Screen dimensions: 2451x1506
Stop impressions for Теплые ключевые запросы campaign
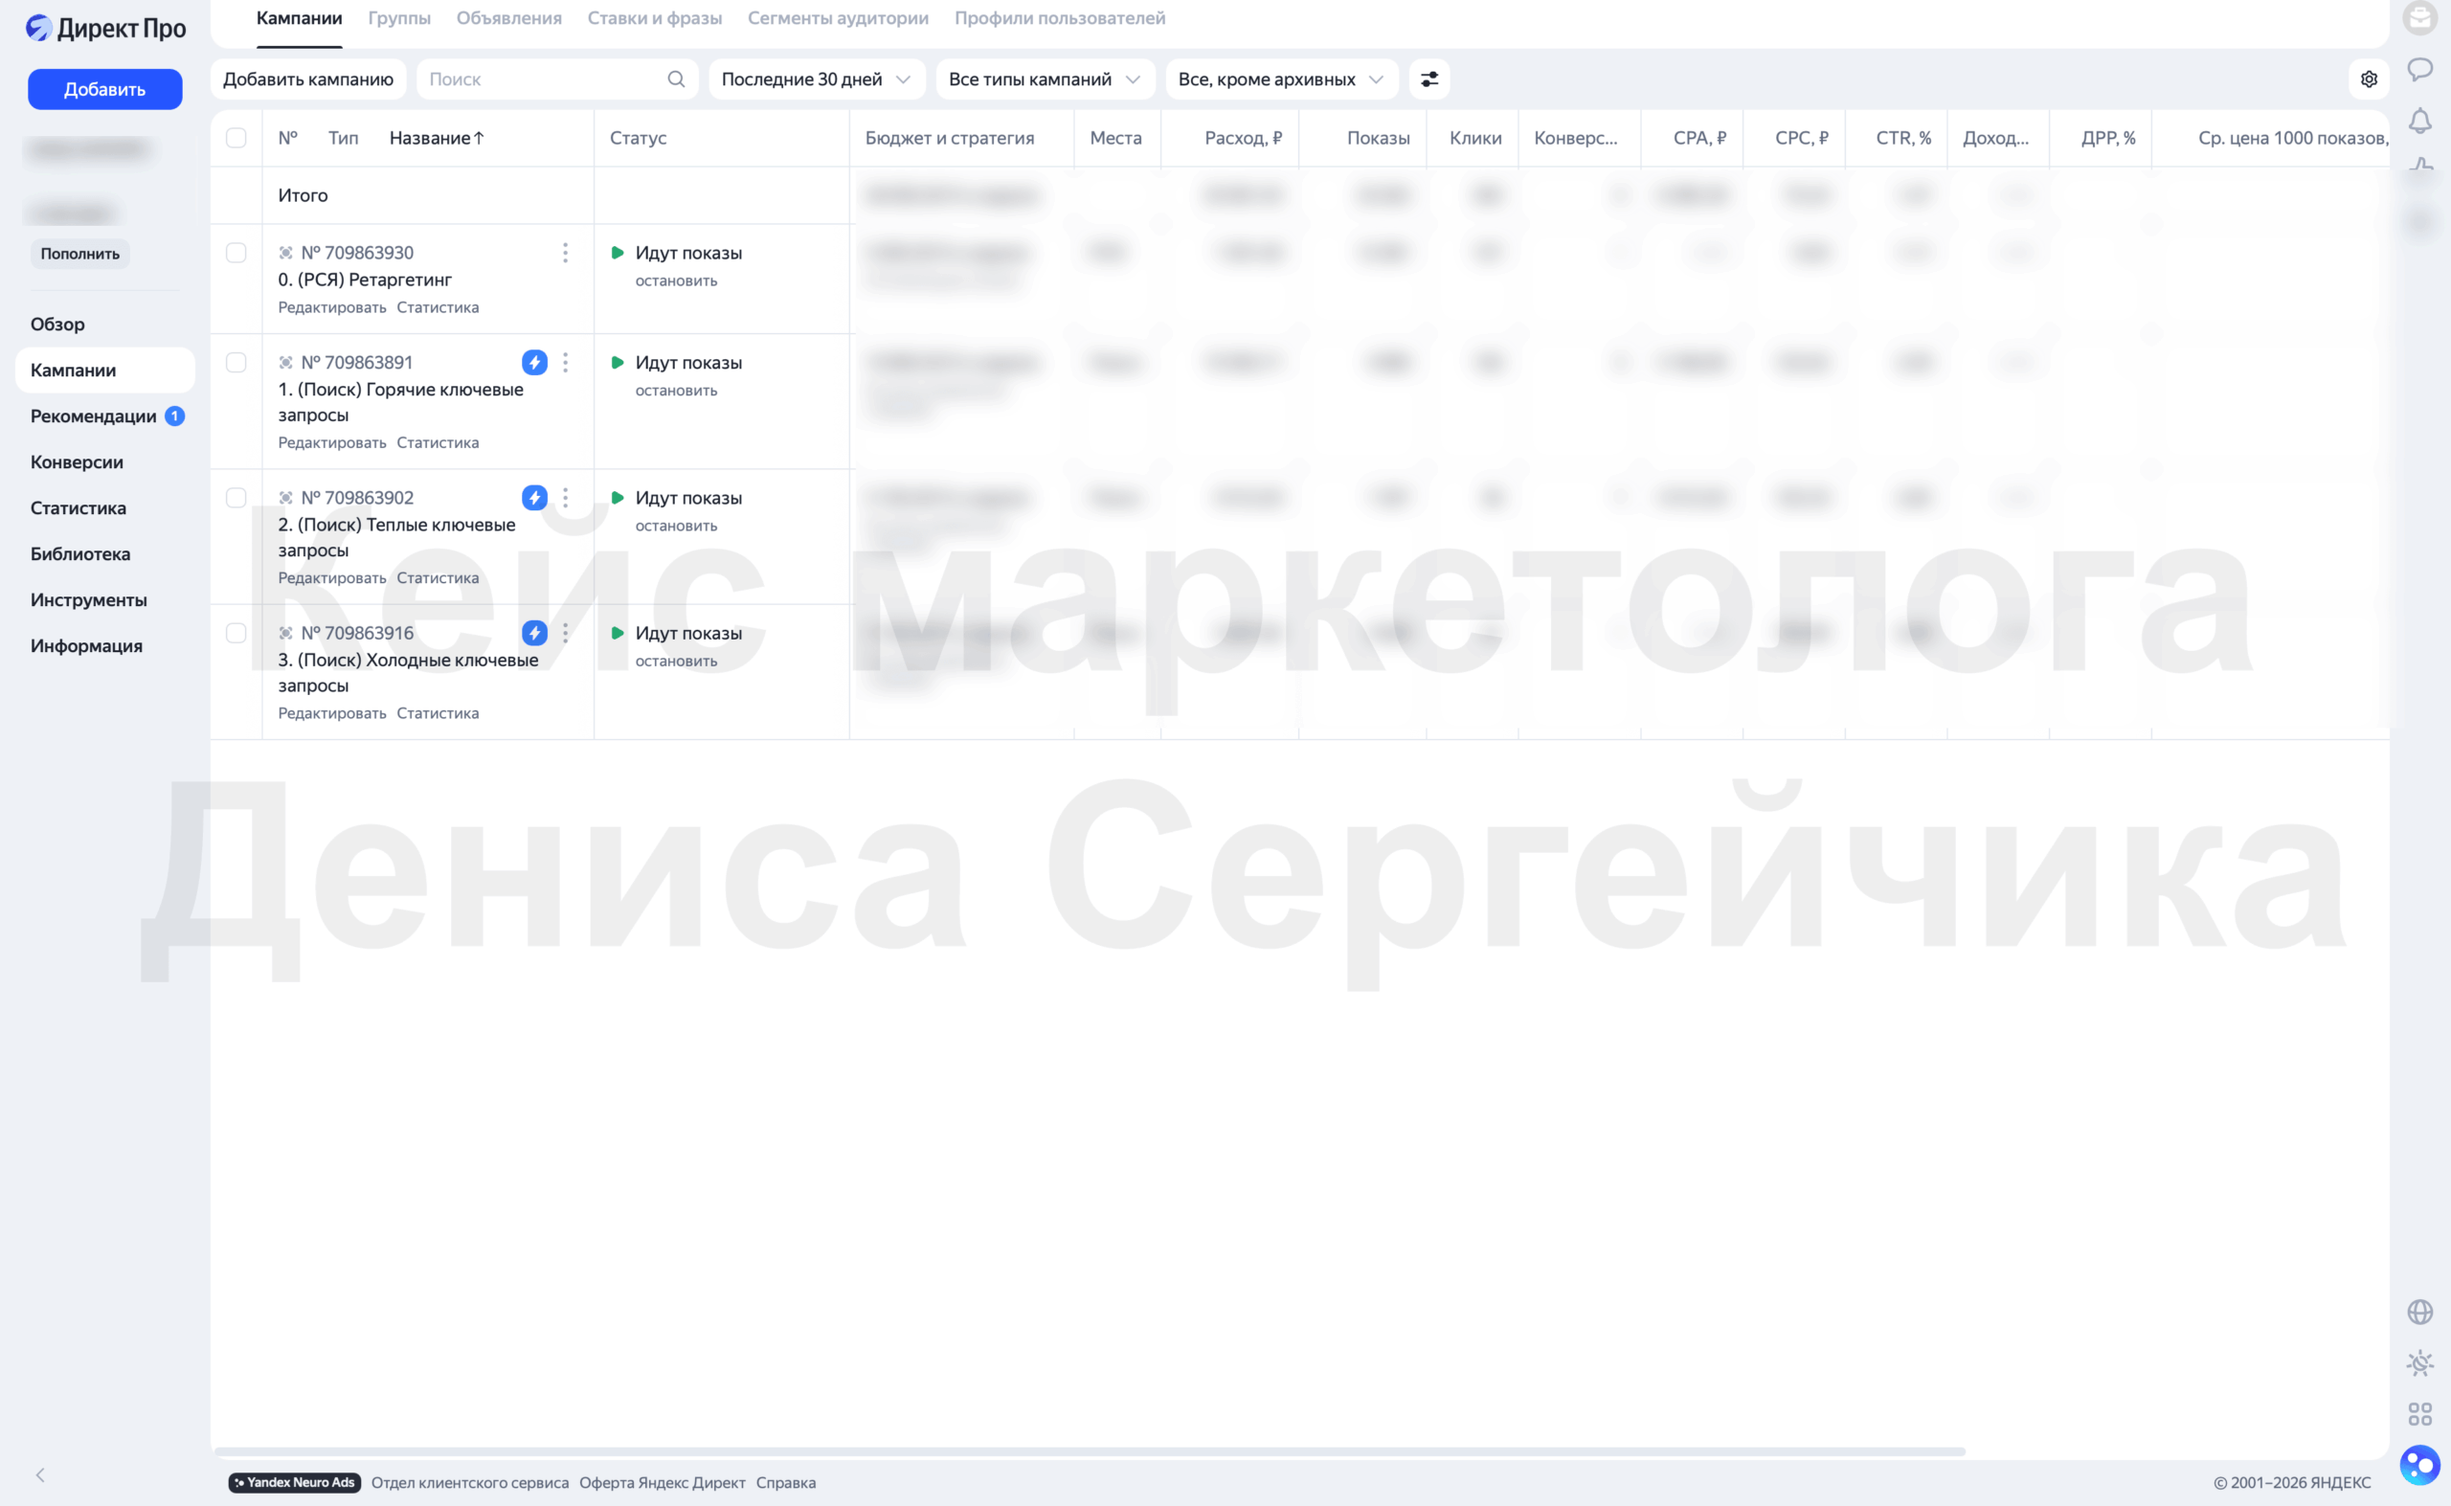[676, 526]
